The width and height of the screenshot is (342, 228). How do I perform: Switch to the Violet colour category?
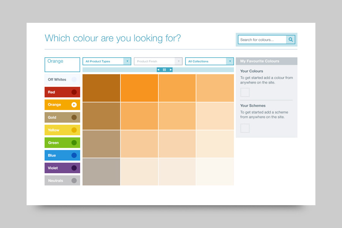coord(62,168)
